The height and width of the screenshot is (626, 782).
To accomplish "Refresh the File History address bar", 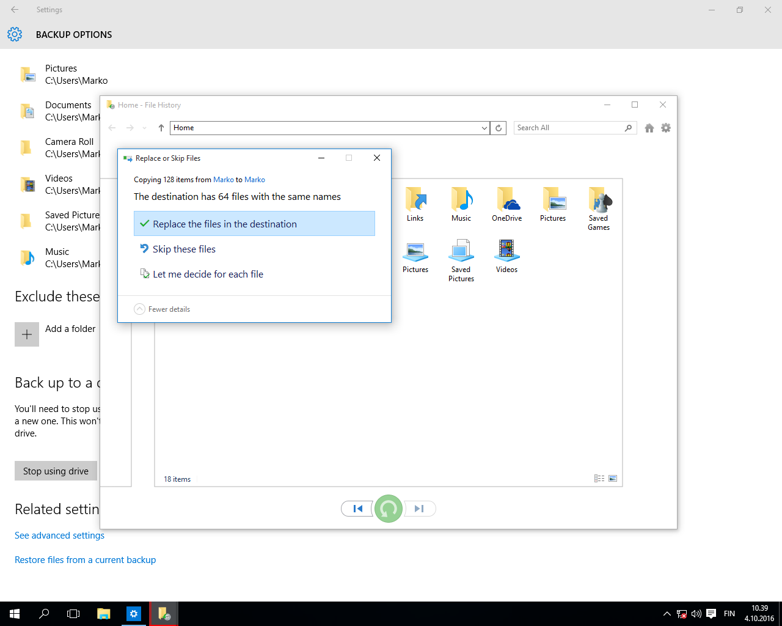I will (499, 128).
